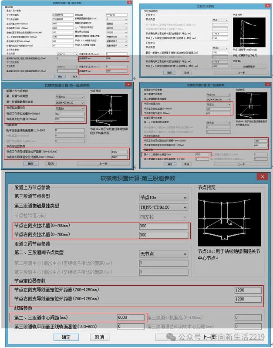
Task: Confirm with 确定 in 第三股道参数 dialog
Action: 66,337
